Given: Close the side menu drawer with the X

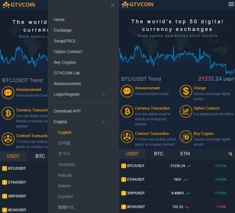Looking at the screenshot, I should point(113,5).
